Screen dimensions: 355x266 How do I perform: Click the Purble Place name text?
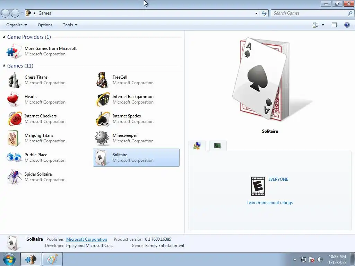pos(36,155)
